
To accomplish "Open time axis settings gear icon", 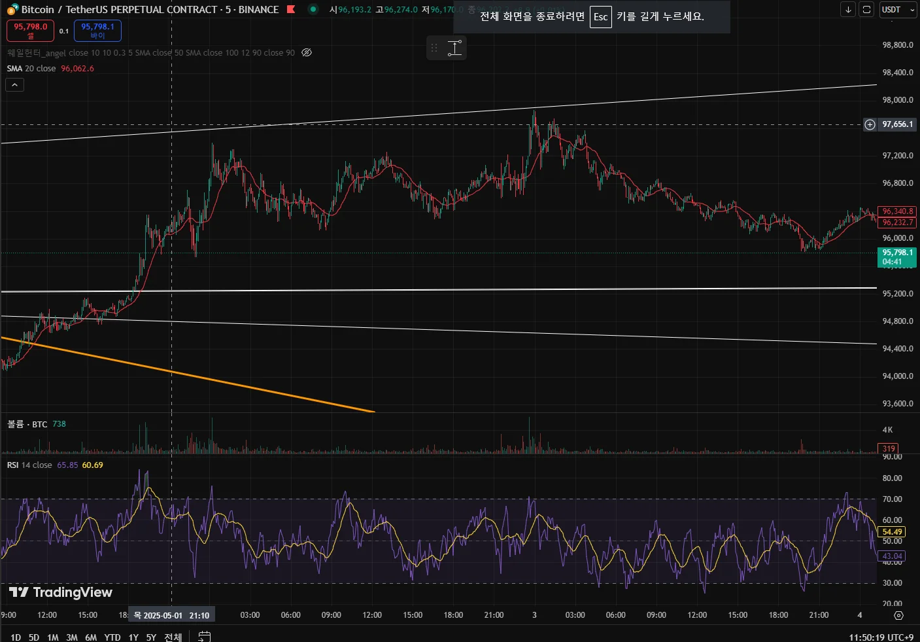I will pos(898,615).
